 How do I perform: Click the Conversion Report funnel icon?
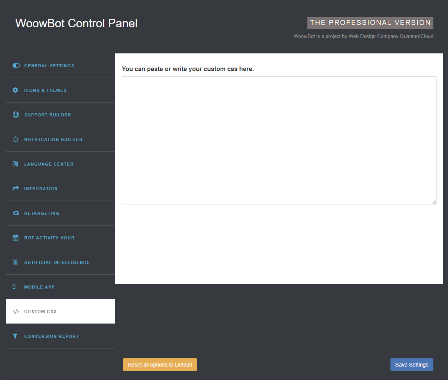15,336
